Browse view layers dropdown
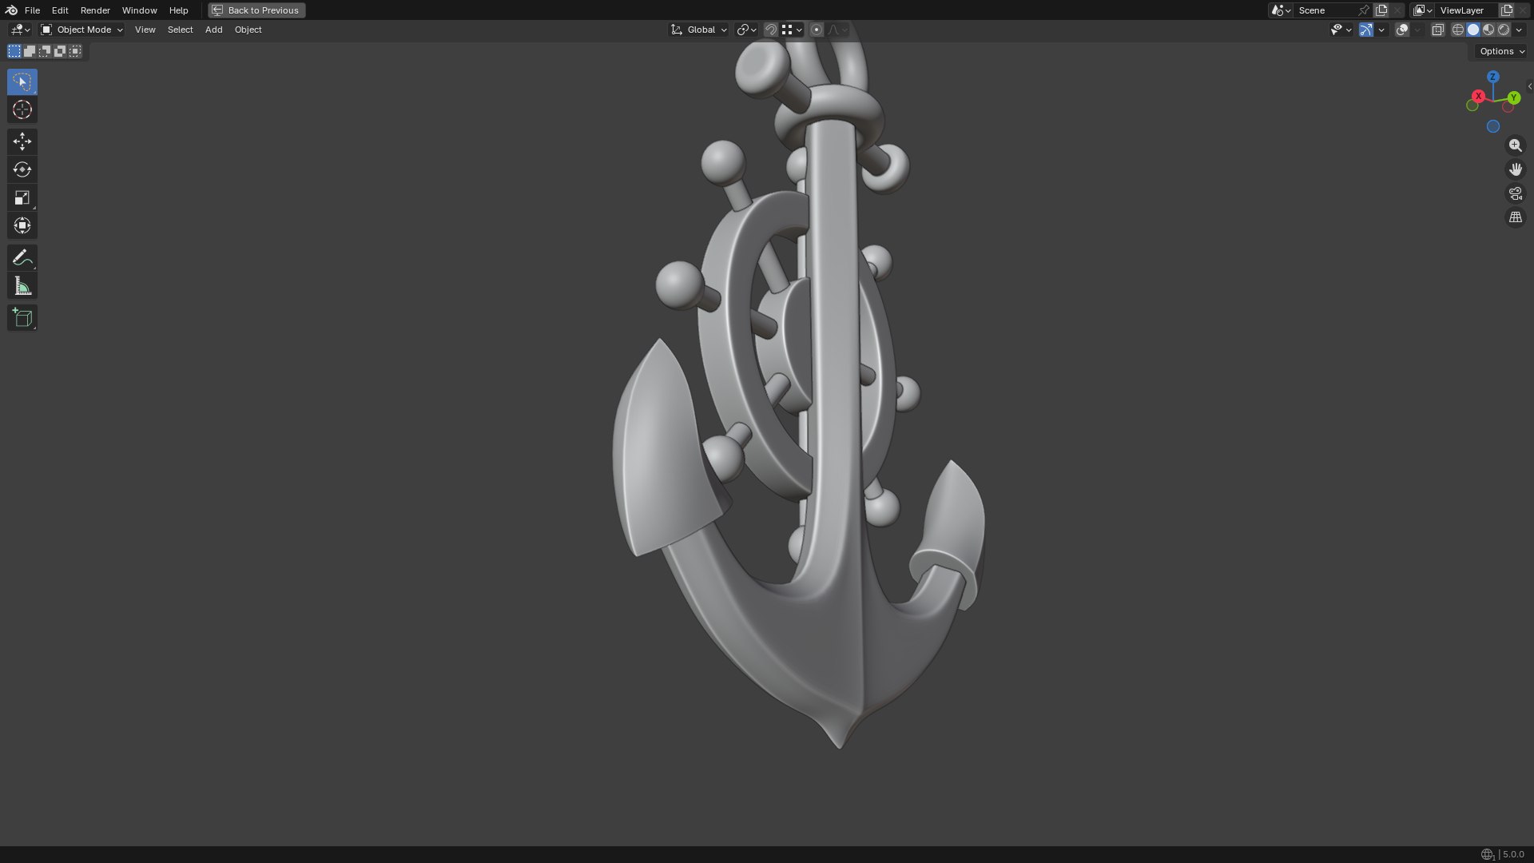The width and height of the screenshot is (1534, 863). coord(1422,10)
